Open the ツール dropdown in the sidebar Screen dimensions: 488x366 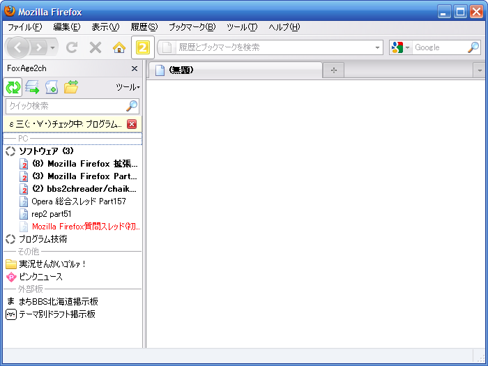(x=127, y=87)
